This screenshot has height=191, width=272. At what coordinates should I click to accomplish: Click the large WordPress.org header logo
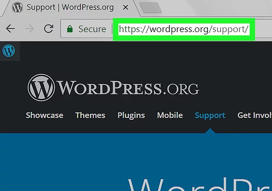click(x=113, y=88)
